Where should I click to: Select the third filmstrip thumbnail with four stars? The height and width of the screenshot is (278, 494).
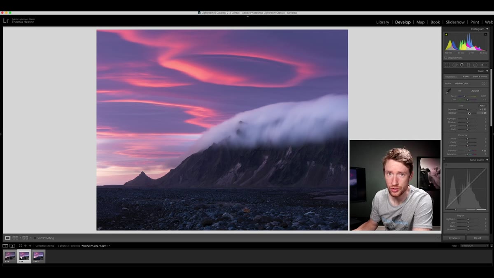pos(38,256)
